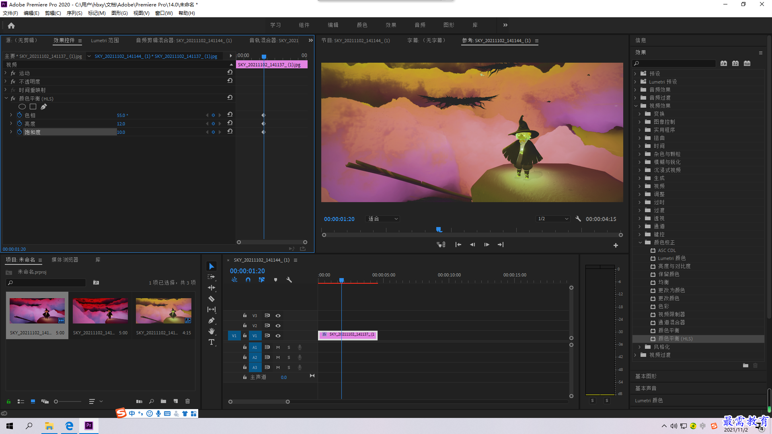Open the 窗口(W) menu

[164, 13]
